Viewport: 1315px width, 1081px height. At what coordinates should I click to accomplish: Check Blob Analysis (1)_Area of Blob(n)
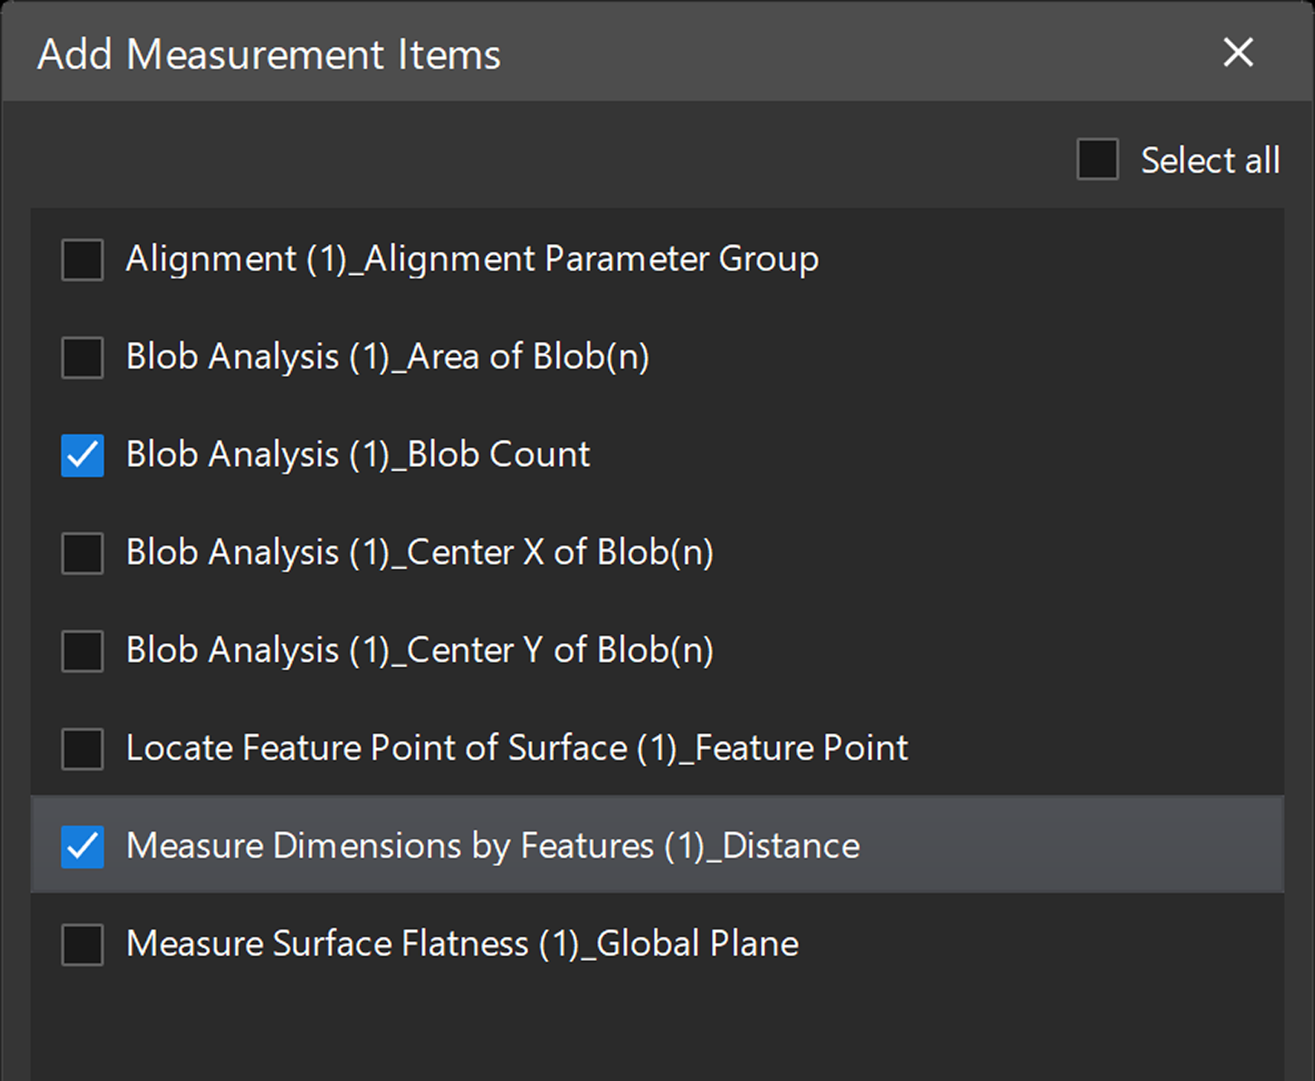point(82,358)
